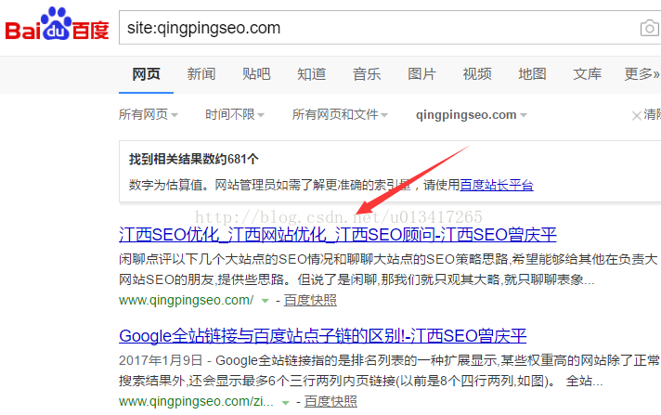661x415 pixels.
Task: Open camera image search icon
Action: 650,29
